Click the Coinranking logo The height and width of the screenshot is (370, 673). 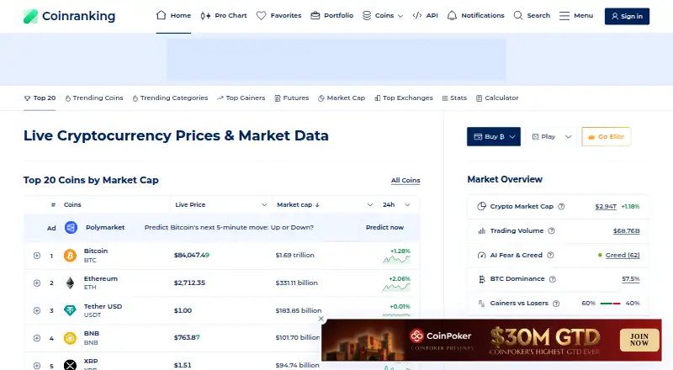coord(69,16)
